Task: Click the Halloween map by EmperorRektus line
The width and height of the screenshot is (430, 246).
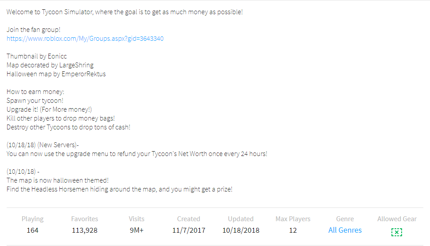Action: pos(56,74)
